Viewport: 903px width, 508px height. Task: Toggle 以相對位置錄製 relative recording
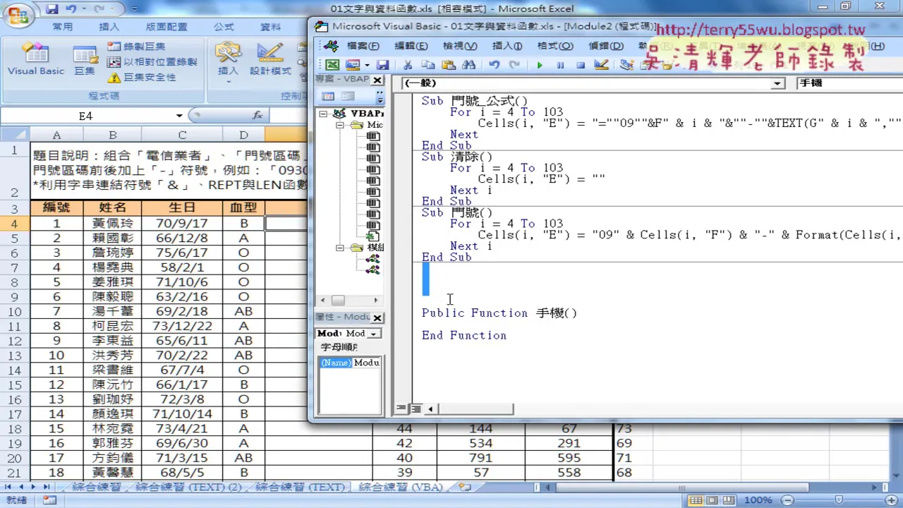click(x=152, y=62)
